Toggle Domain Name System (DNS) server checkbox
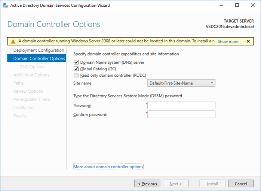The width and height of the screenshot is (261, 191). [x=76, y=62]
